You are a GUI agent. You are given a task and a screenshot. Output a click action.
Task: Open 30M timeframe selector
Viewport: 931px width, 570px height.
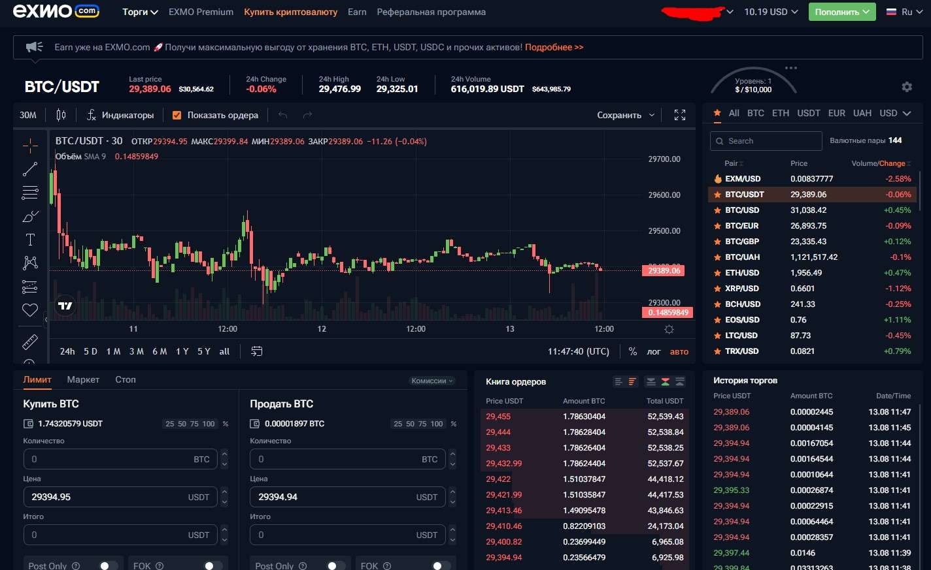(28, 115)
